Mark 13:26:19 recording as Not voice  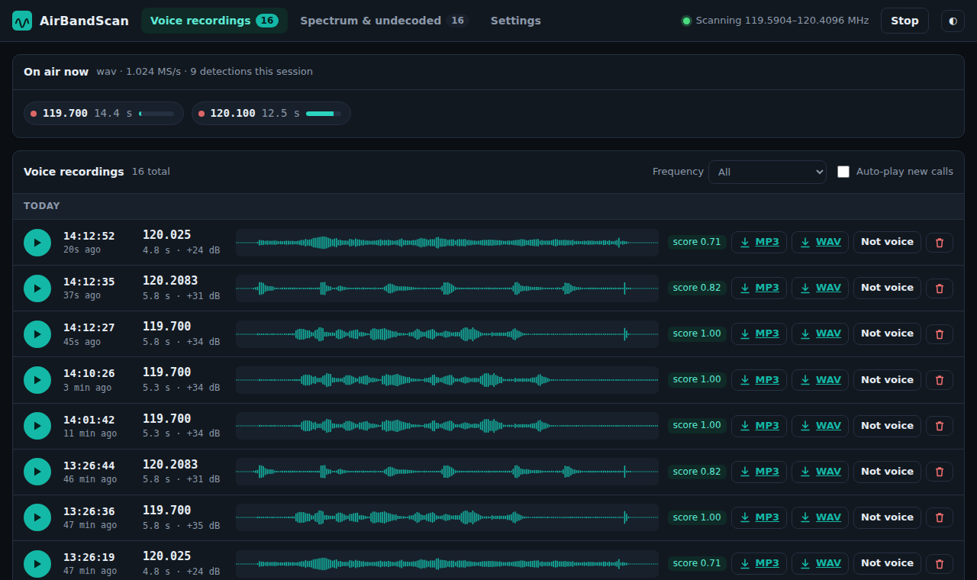887,563
